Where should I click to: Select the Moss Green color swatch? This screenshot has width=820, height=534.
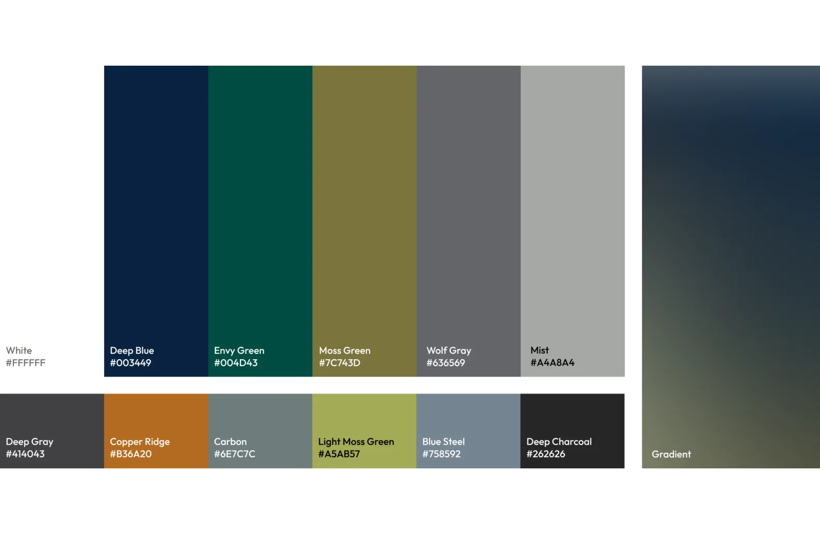tap(364, 205)
